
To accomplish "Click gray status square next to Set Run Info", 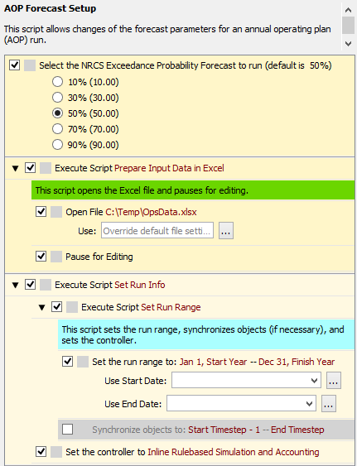I will (x=46, y=285).
